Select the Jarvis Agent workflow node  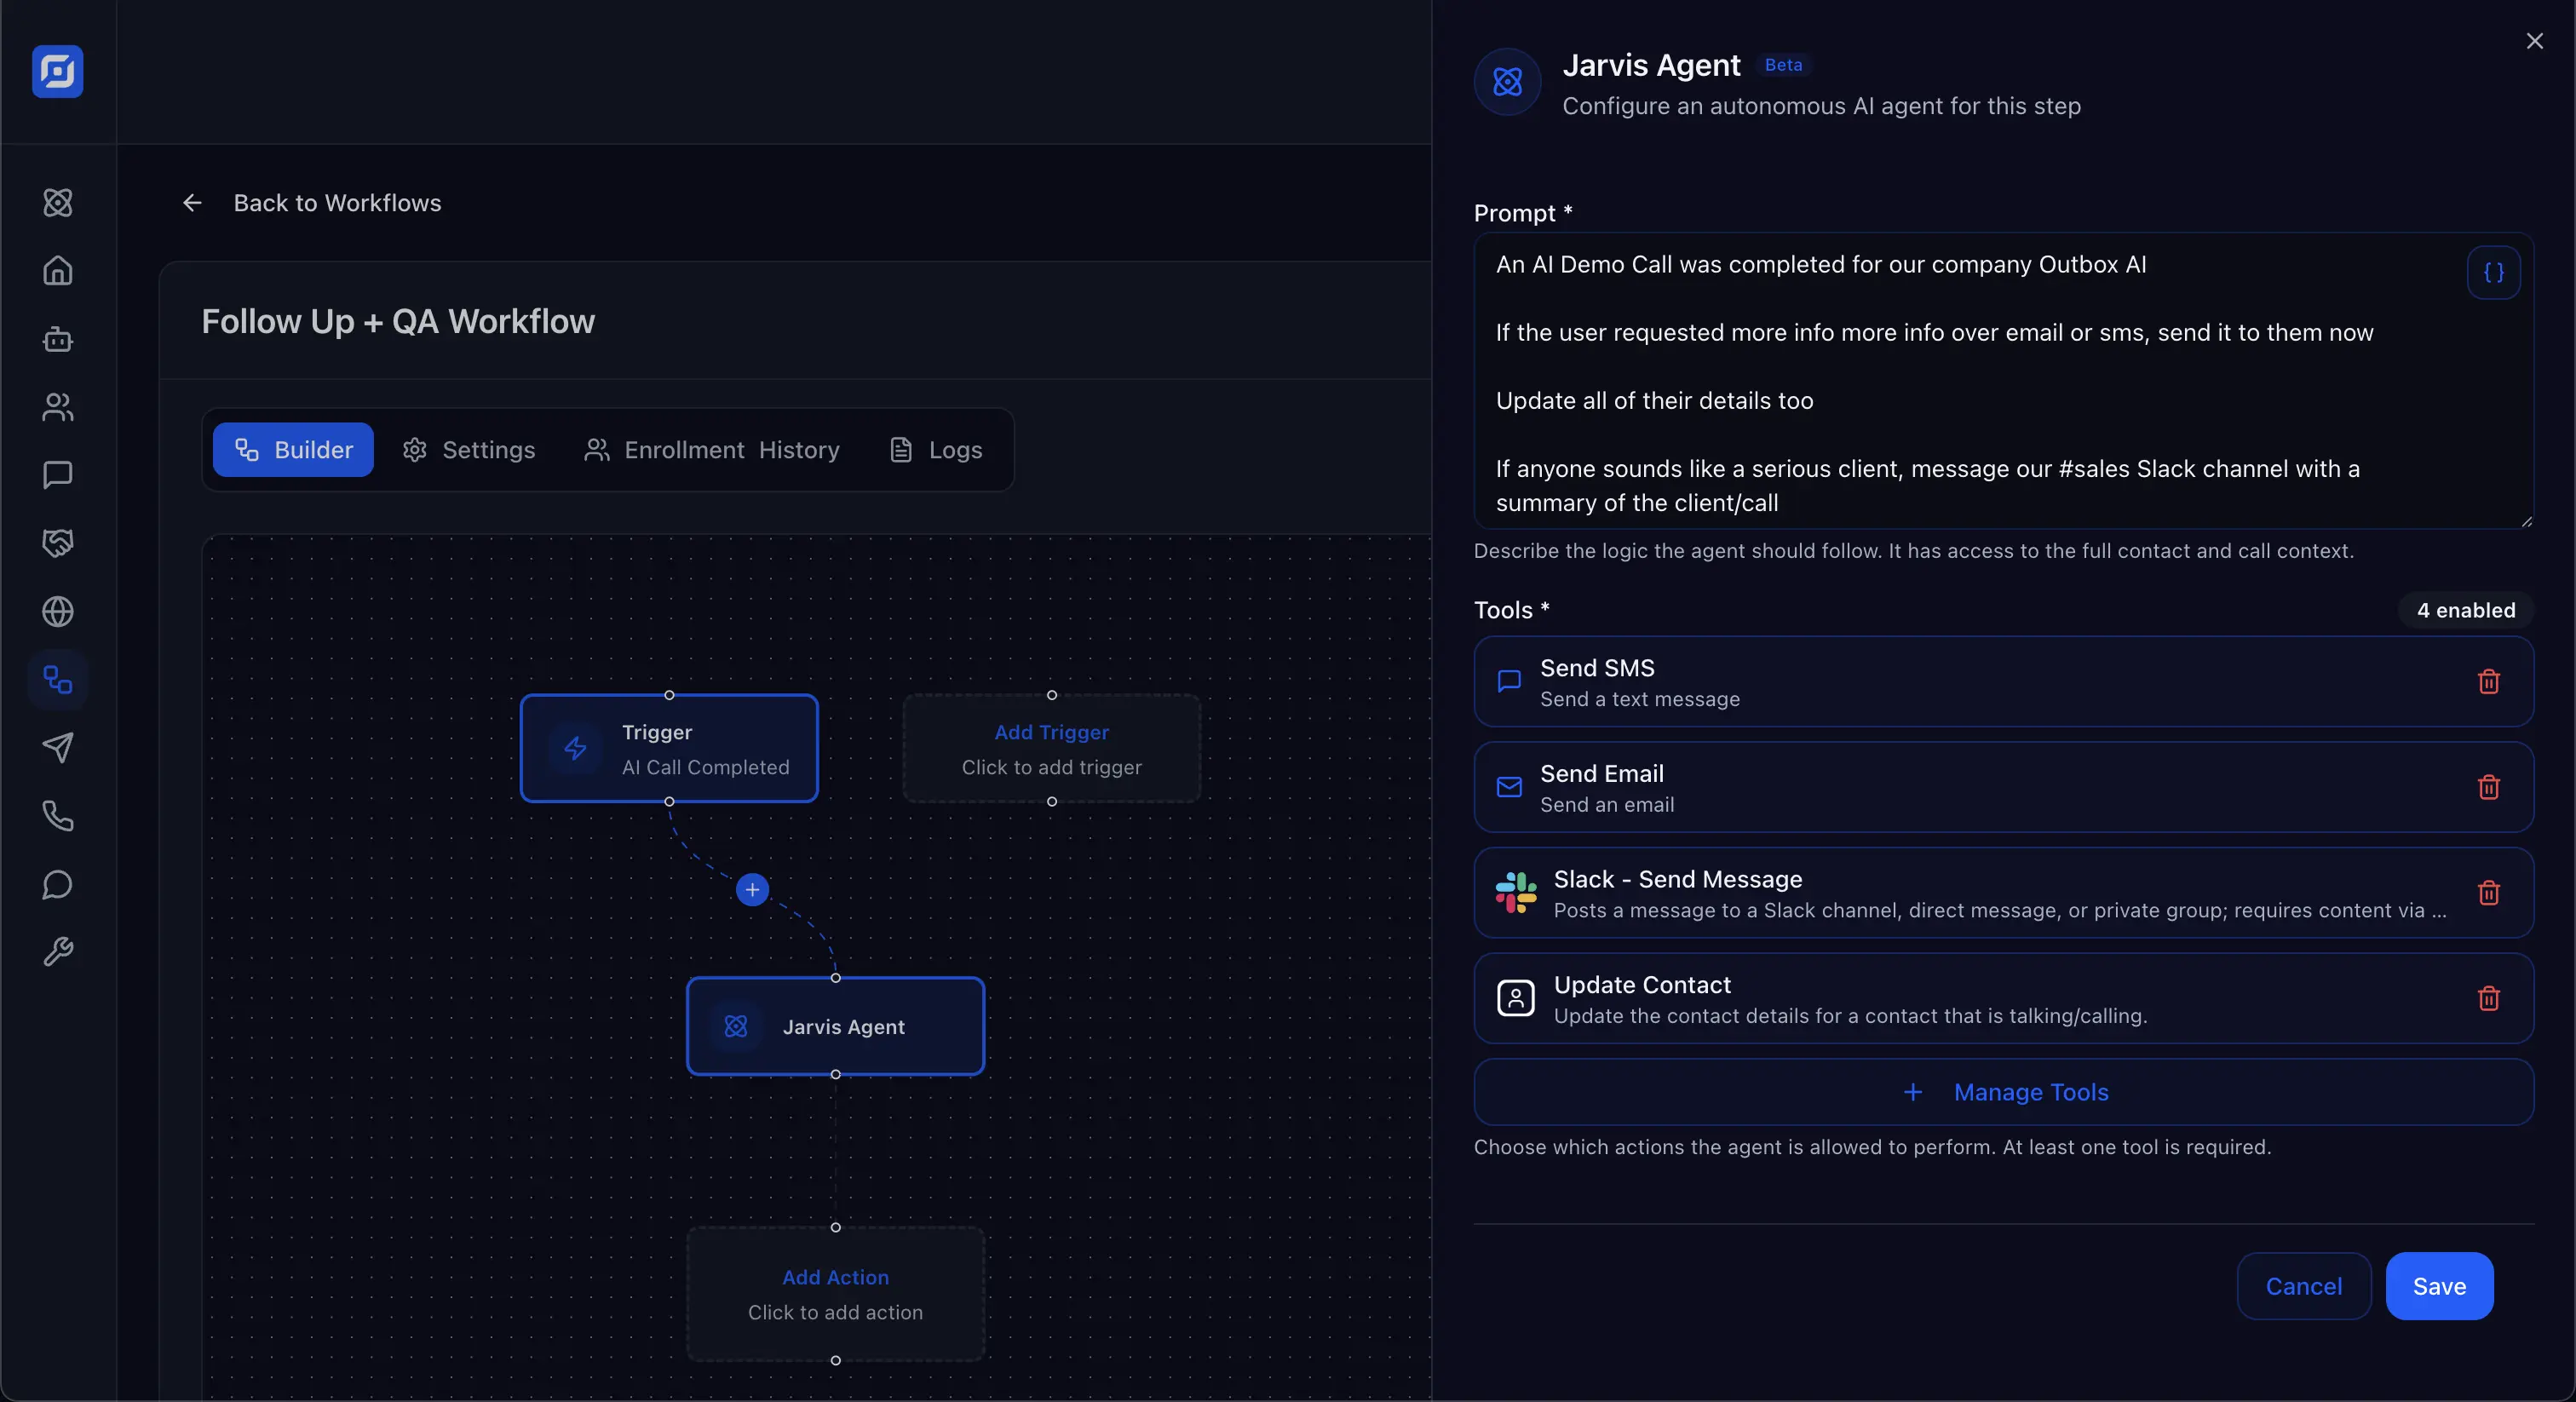pyautogui.click(x=835, y=1026)
